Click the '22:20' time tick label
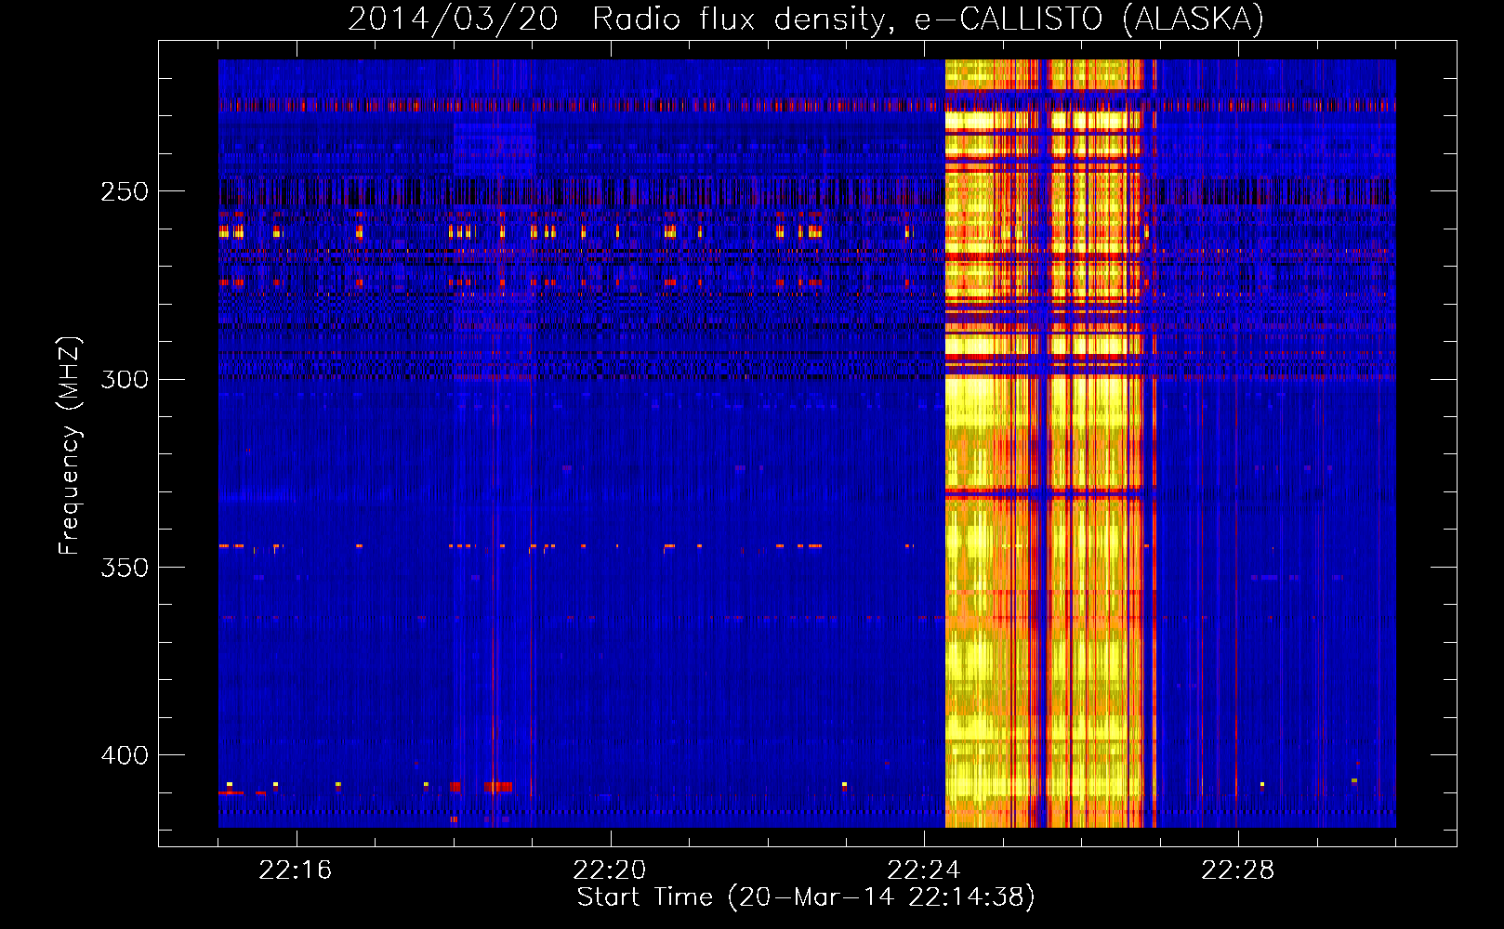 click(x=610, y=870)
